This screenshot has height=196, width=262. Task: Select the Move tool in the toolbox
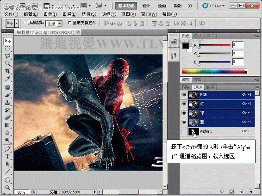point(7,41)
